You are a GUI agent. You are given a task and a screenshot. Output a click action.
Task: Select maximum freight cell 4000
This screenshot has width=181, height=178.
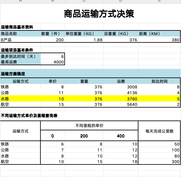tap(53, 62)
